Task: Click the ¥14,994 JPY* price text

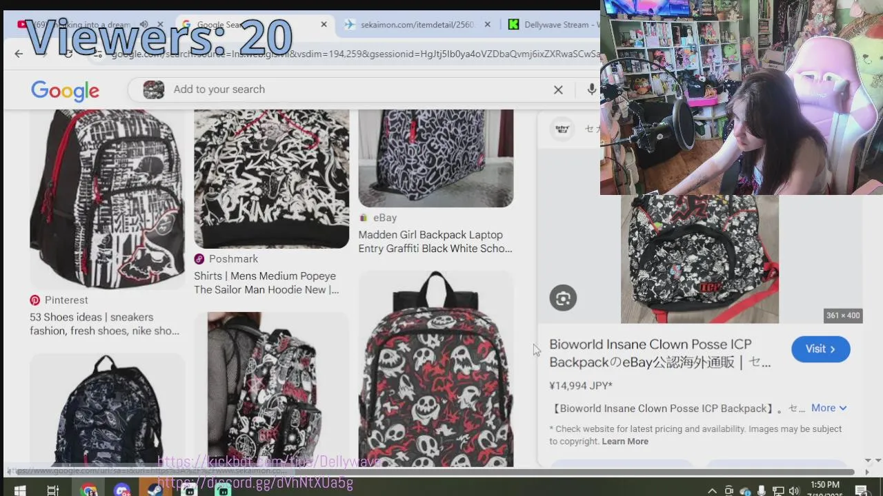Action: click(581, 386)
